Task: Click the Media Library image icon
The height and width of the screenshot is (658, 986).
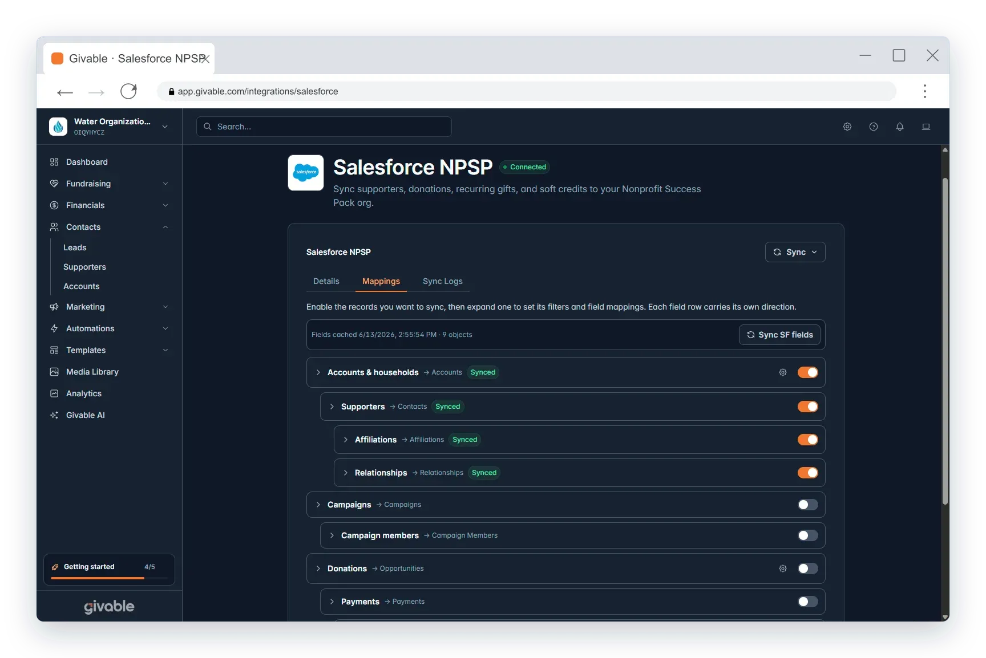Action: click(54, 372)
